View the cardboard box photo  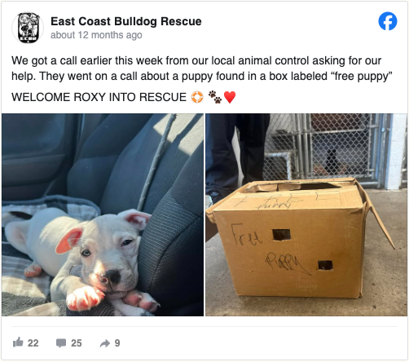(306, 214)
